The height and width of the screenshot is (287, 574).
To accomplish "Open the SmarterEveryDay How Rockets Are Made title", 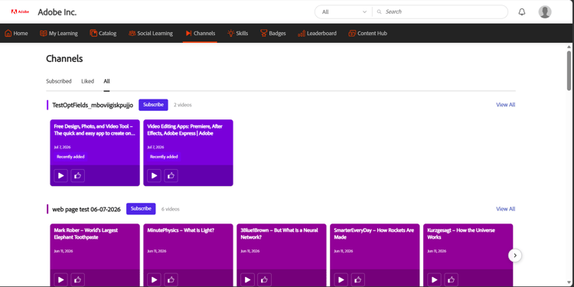I will tap(373, 233).
